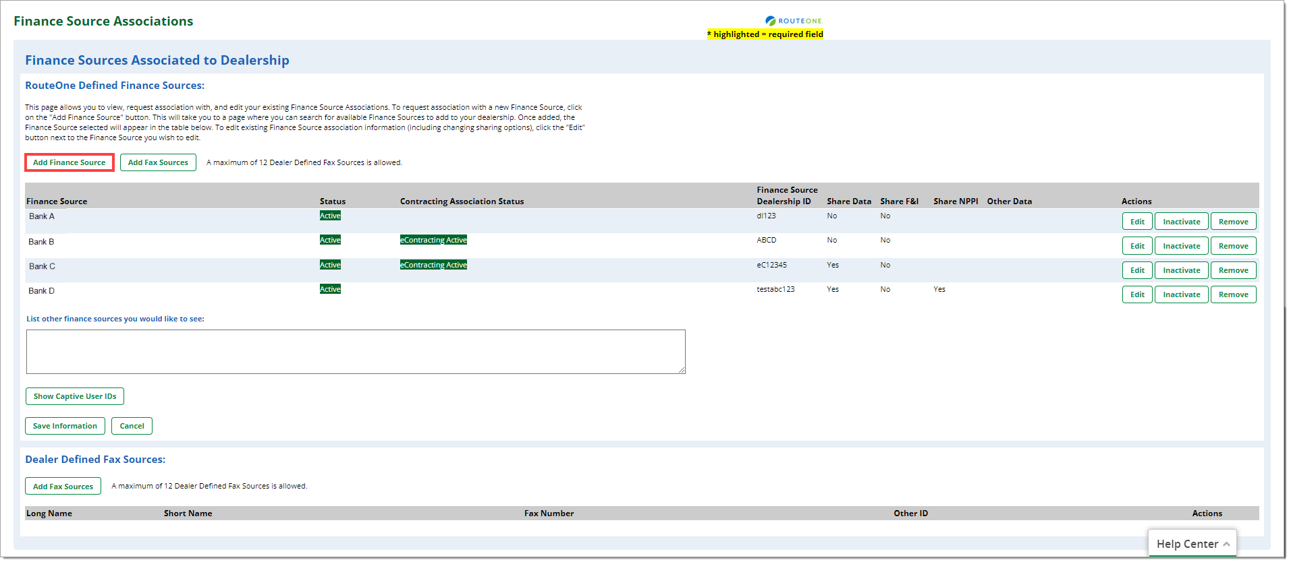Click eContracting Active status for Bank B
Viewport: 1289px width, 562px height.
433,240
